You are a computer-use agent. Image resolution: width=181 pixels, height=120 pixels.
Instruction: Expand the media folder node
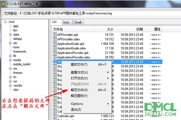(x=10, y=60)
